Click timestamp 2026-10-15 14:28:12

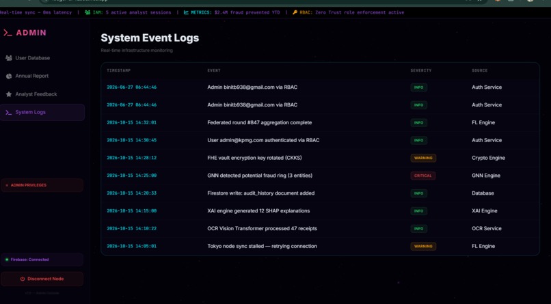132,158
